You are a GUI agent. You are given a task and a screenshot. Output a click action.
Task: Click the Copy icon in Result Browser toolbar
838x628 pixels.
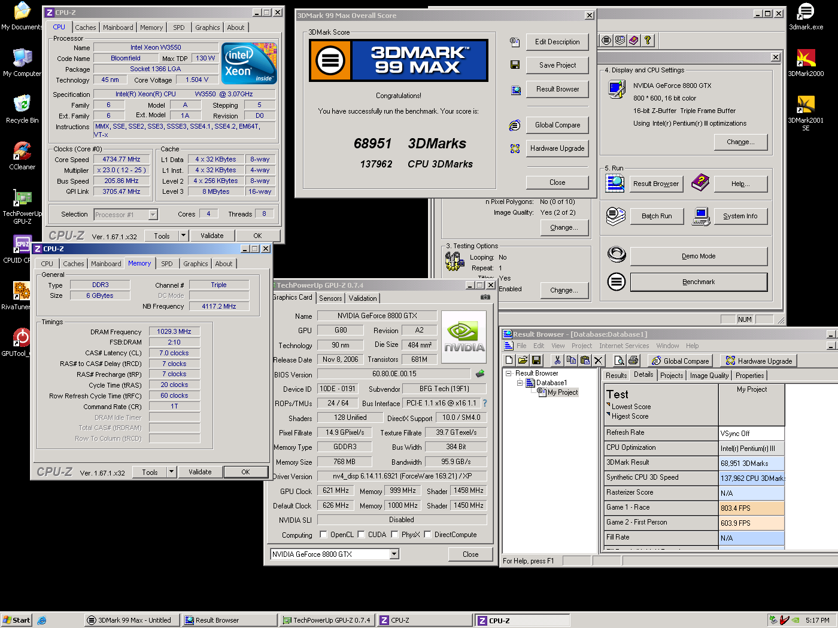571,361
